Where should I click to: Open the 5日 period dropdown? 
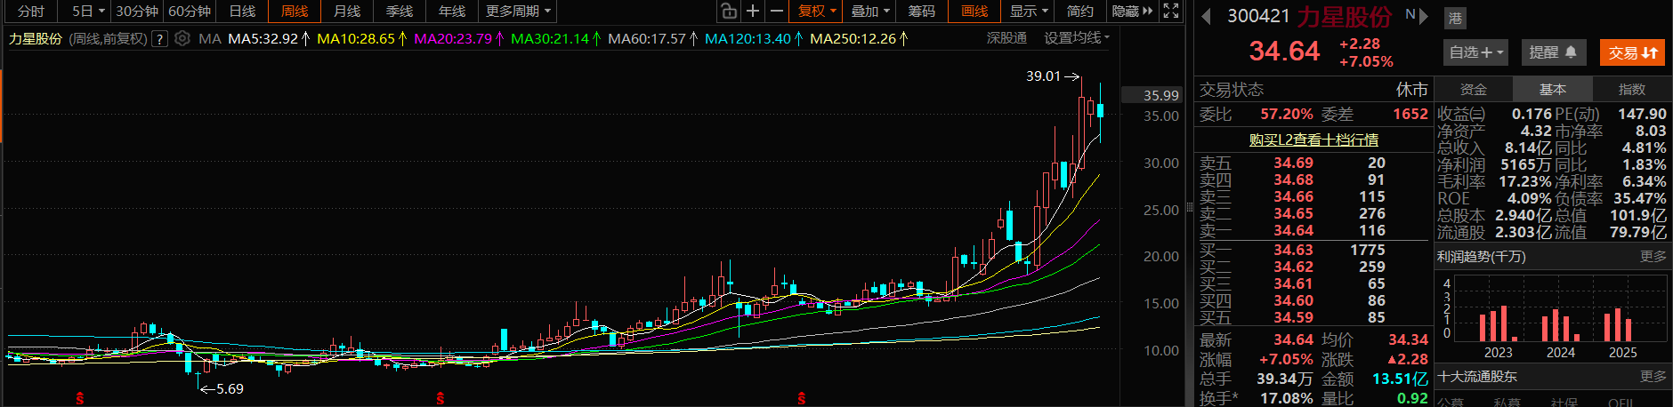(x=88, y=11)
